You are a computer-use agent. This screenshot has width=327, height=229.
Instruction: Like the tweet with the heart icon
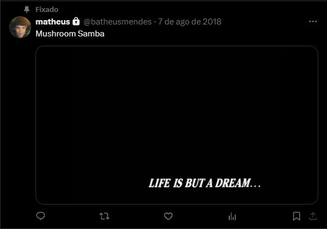point(168,216)
